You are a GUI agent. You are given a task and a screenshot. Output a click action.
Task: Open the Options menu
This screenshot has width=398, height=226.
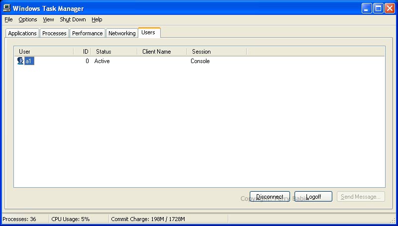point(28,19)
